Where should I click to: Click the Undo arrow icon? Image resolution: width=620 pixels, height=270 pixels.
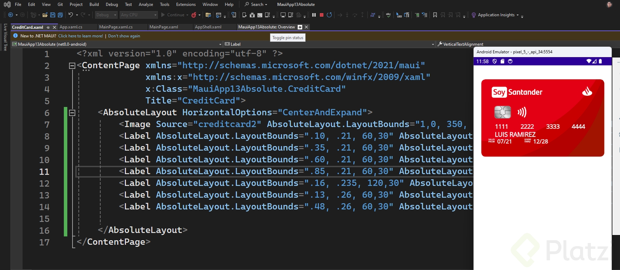point(70,15)
